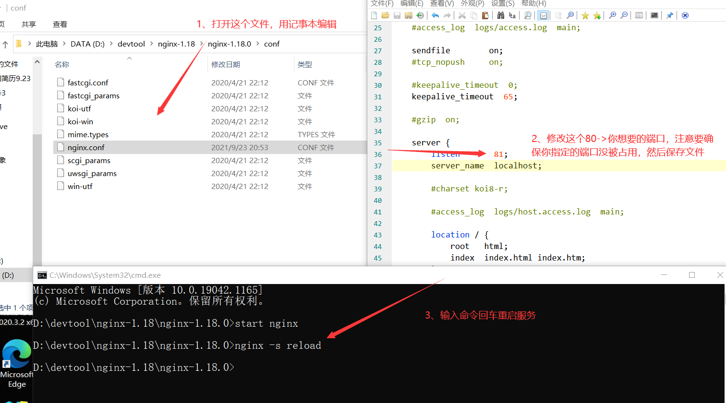This screenshot has width=726, height=403.
Task: Click the Replace icon in editor toolbar
Action: (512, 15)
